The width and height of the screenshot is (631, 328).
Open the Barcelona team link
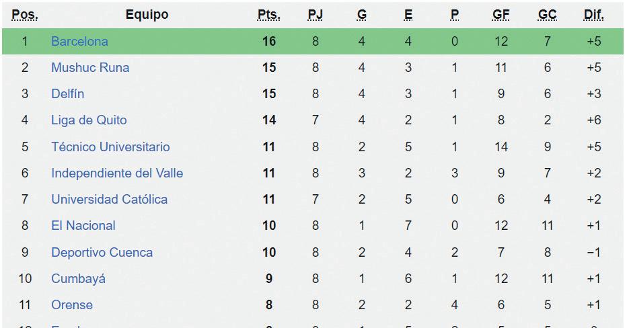pos(79,42)
